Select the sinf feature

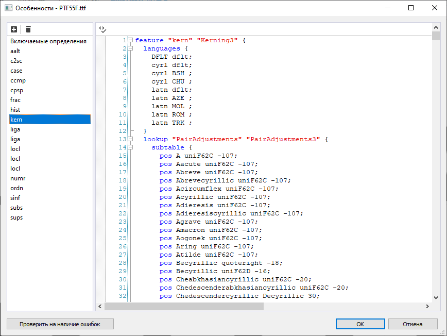click(50, 198)
